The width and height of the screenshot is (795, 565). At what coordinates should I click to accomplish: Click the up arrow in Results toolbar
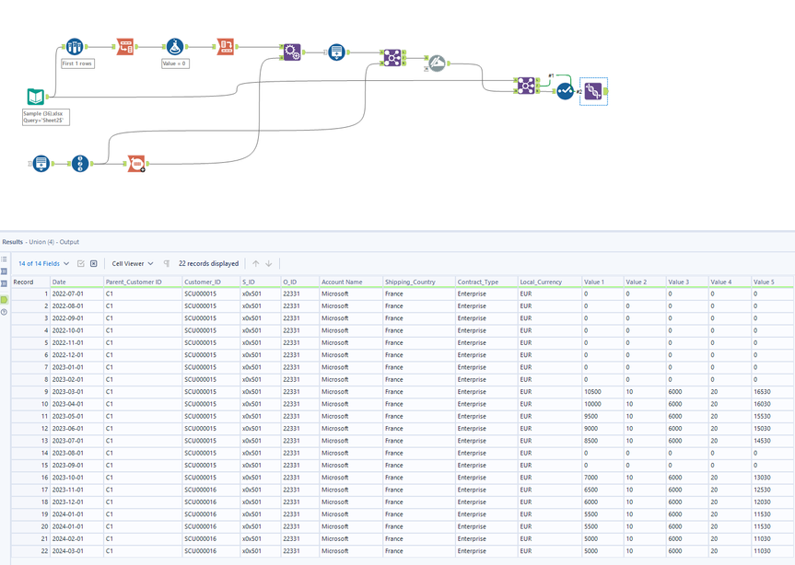pos(256,263)
